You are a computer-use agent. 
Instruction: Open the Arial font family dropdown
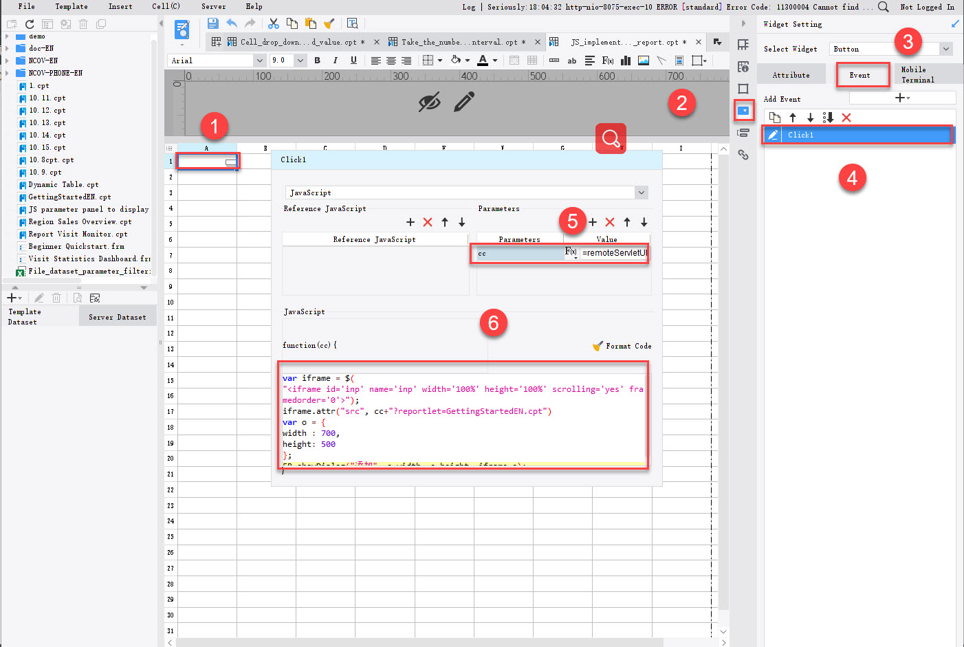259,61
